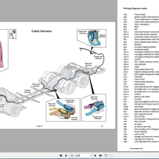159x159 pixels.
Task: Select CB1-5 'Fuel Quality Sensor FQS'
Action: [x=139, y=69]
